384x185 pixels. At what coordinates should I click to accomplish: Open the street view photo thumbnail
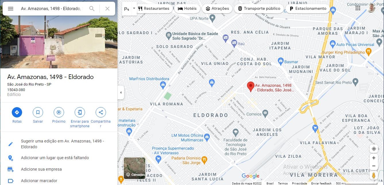click(x=59, y=34)
